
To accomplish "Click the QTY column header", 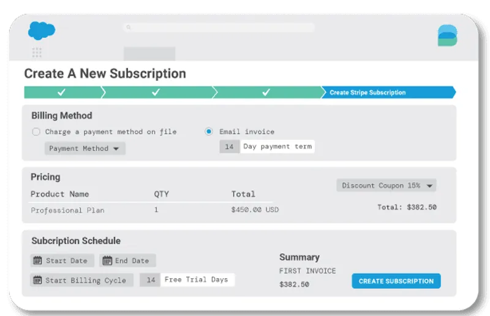I will point(161,194).
